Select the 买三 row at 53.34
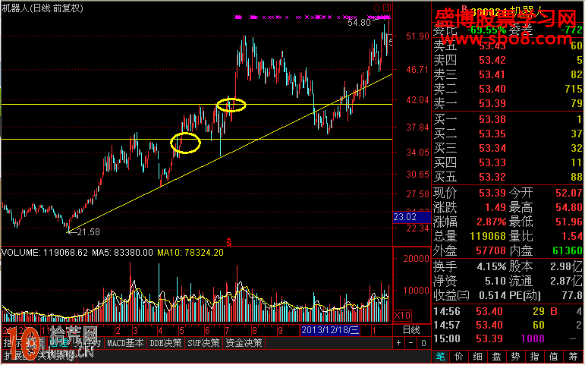This screenshot has width=585, height=365. pos(508,148)
